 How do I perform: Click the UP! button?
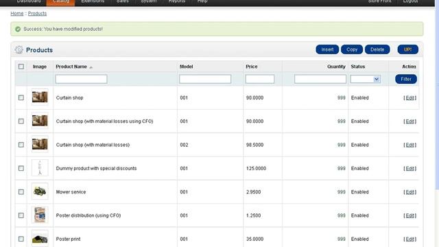point(407,49)
